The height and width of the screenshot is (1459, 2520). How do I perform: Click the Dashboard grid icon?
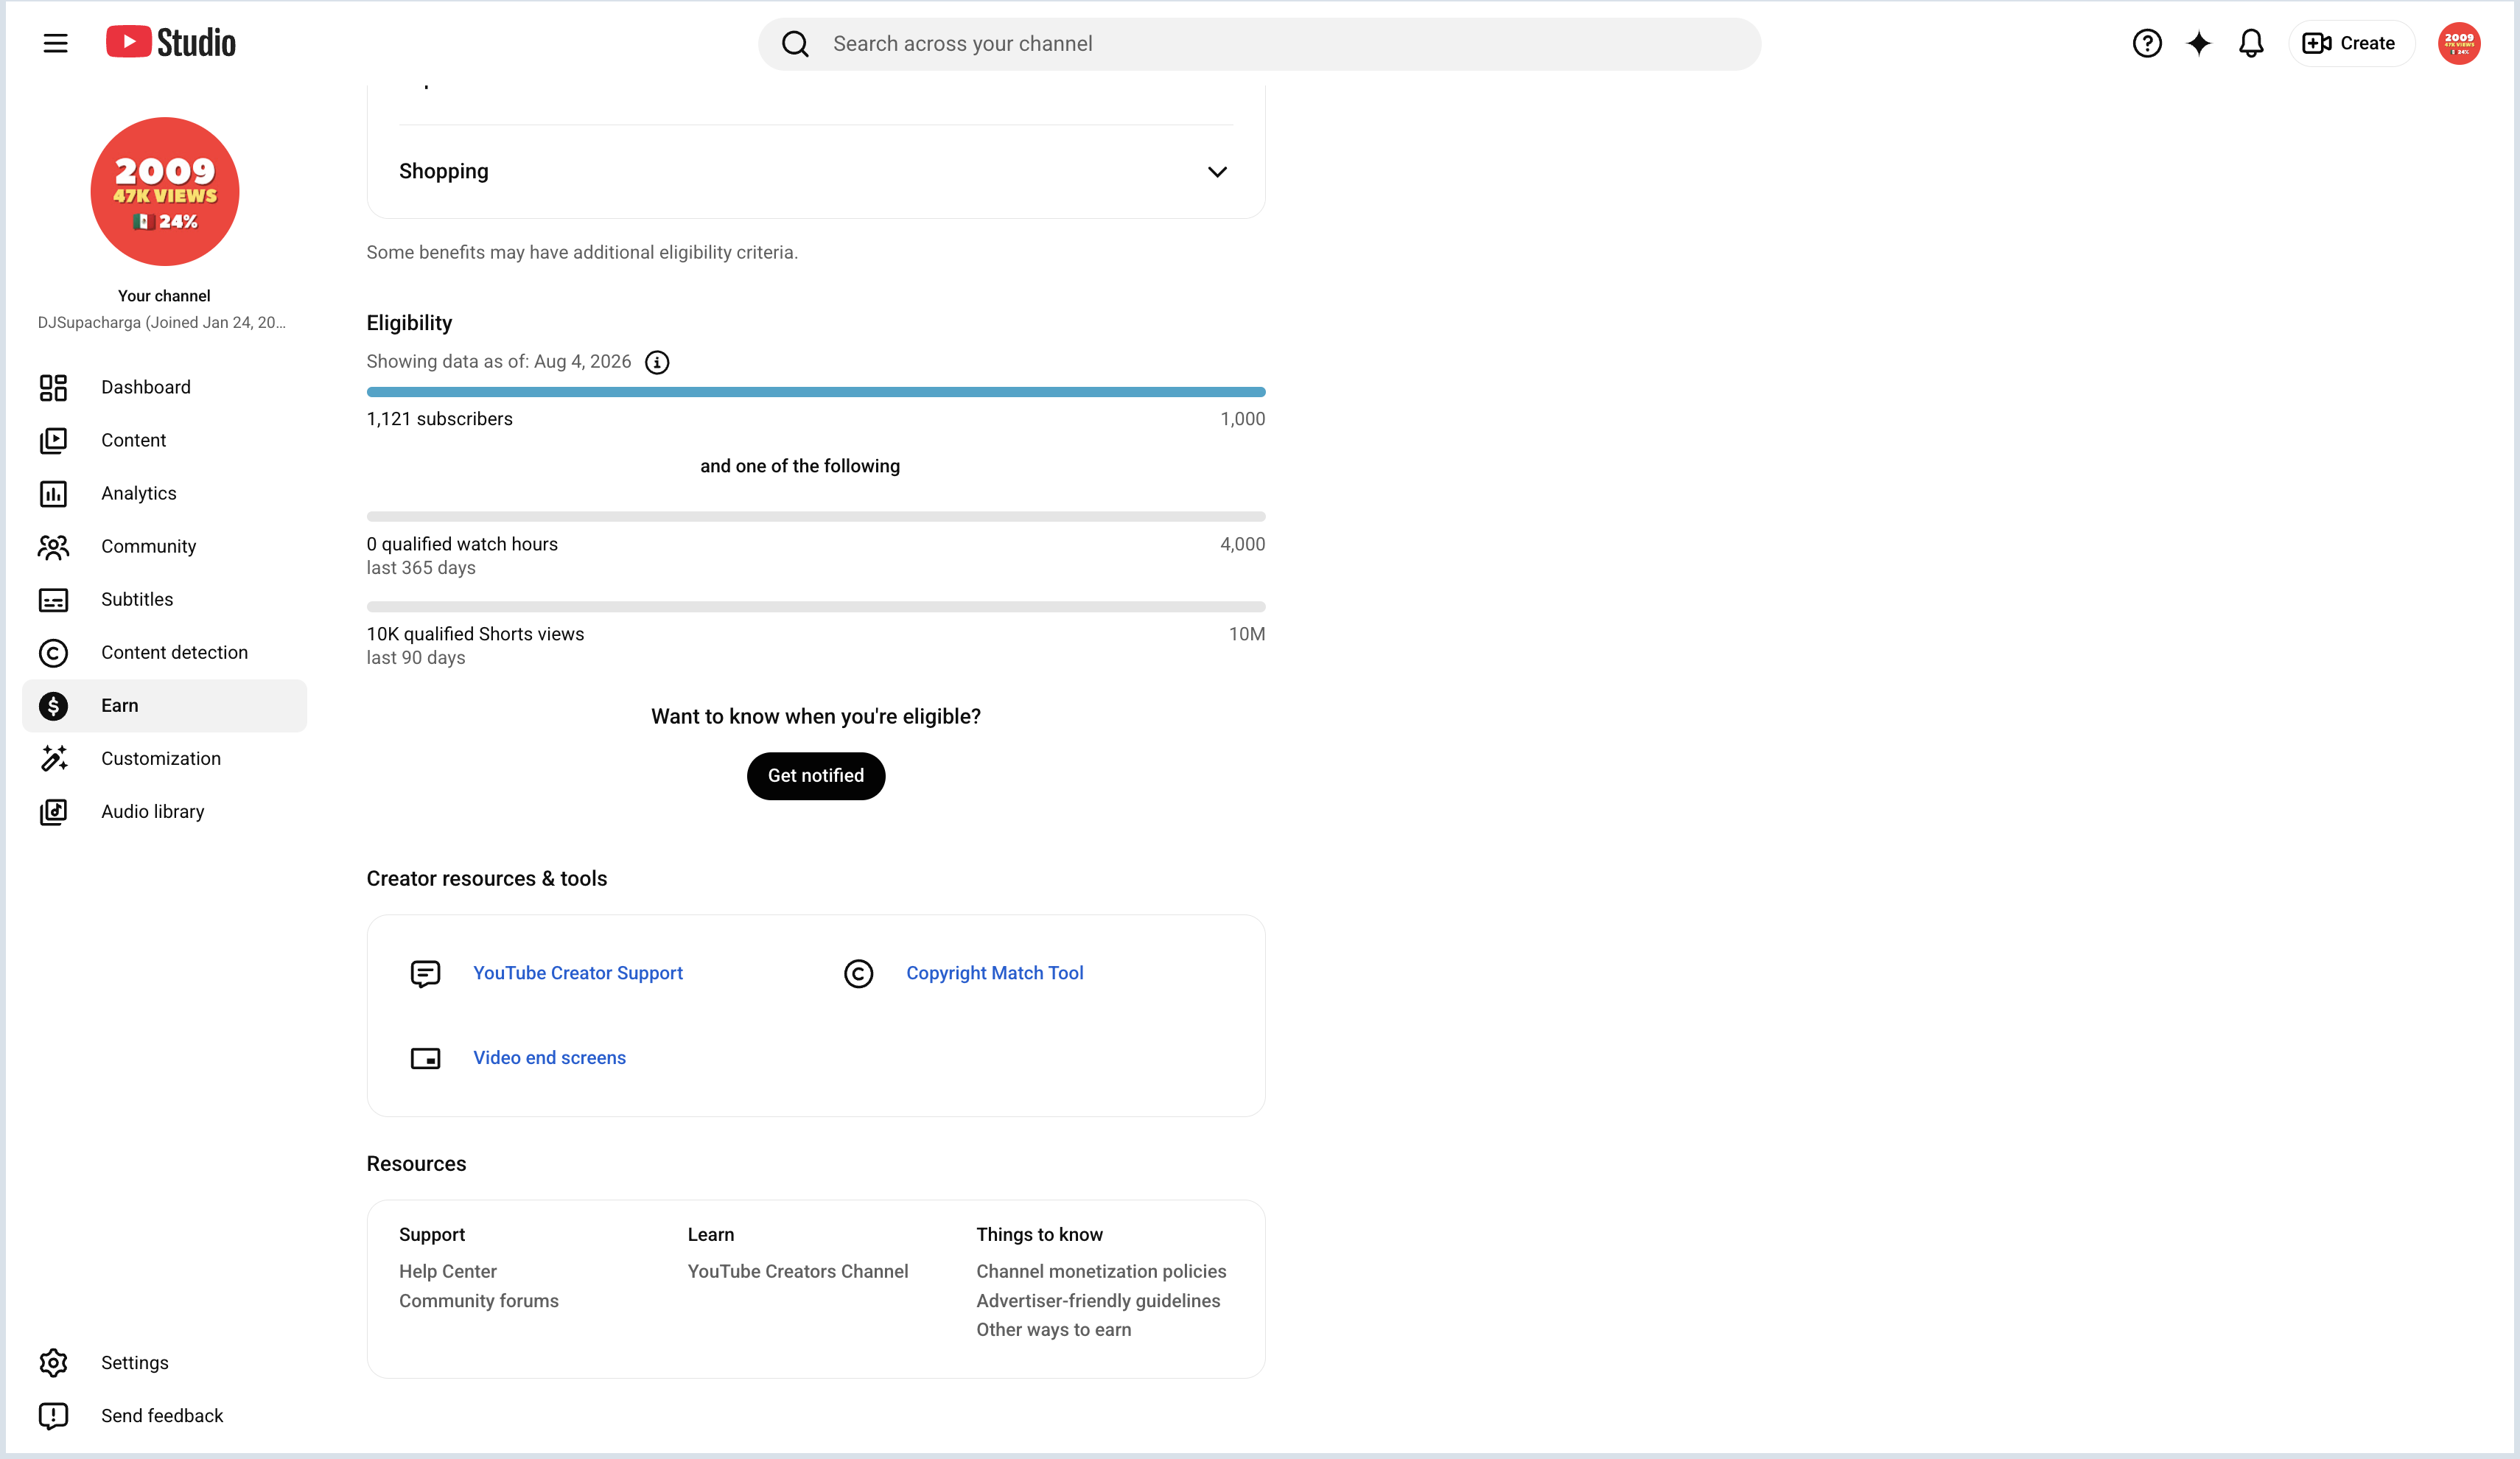click(x=53, y=387)
